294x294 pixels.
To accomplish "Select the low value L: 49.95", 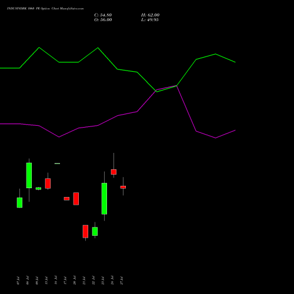I will [x=150, y=20].
